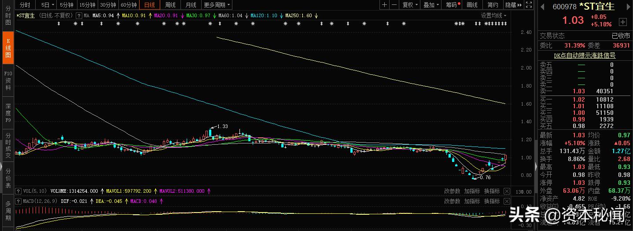Open K线图 sidebar tab
The height and width of the screenshot is (231, 633).
8,48
